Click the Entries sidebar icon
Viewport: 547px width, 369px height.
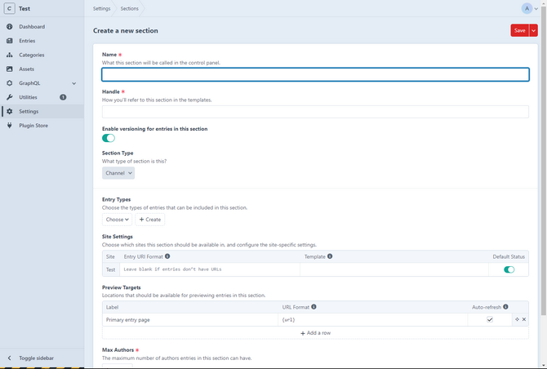(x=10, y=41)
